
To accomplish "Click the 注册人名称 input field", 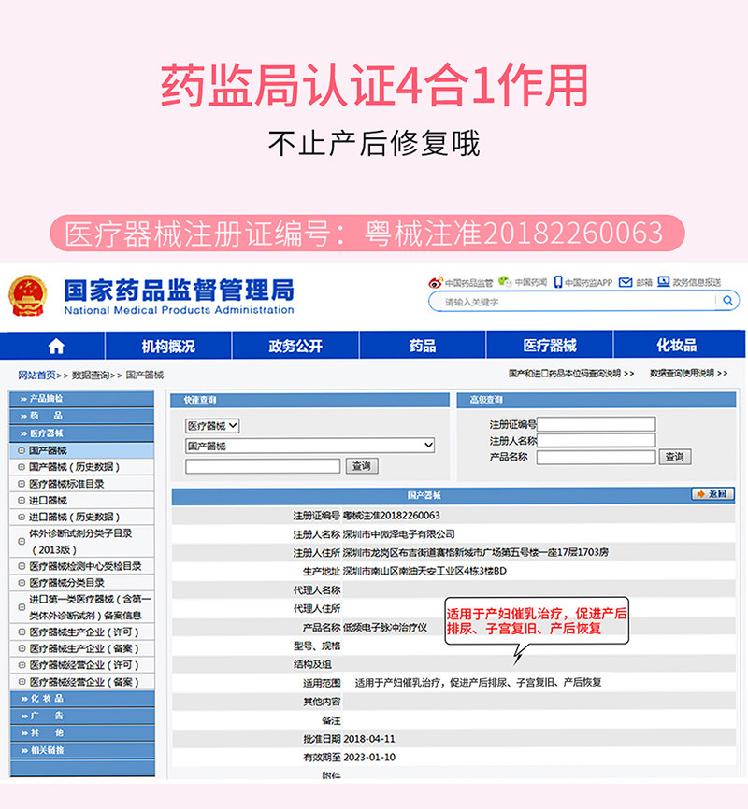I will (x=597, y=440).
